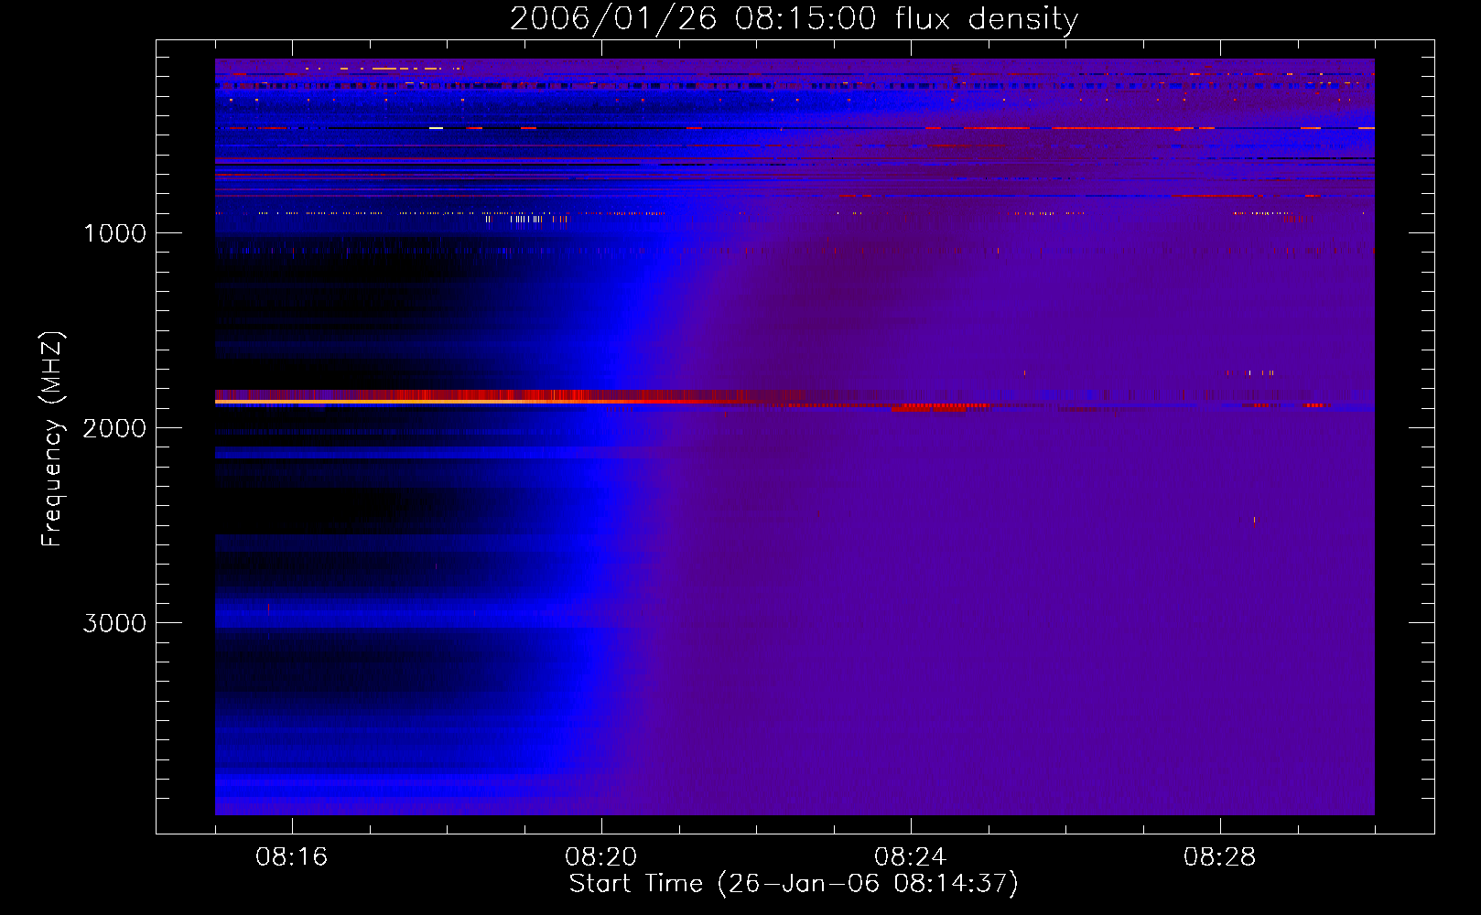Click the '08:20' time tick label
The height and width of the screenshot is (915, 1481).
pos(601,857)
